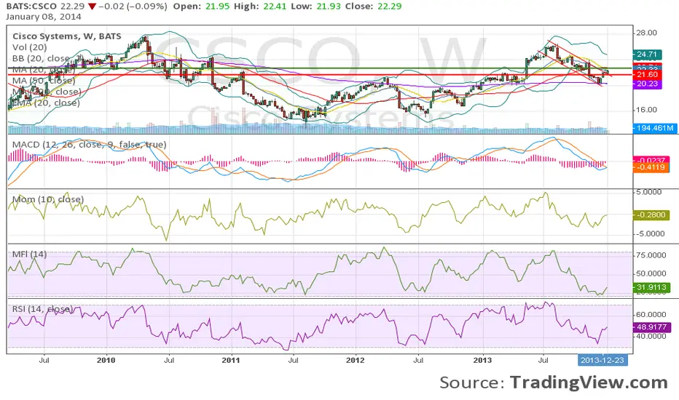Click the MACD (12, 26, close, 9) label
This screenshot has width=679, height=400.
[x=89, y=145]
